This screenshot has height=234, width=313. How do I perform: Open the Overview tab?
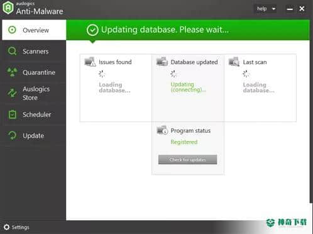[34, 30]
